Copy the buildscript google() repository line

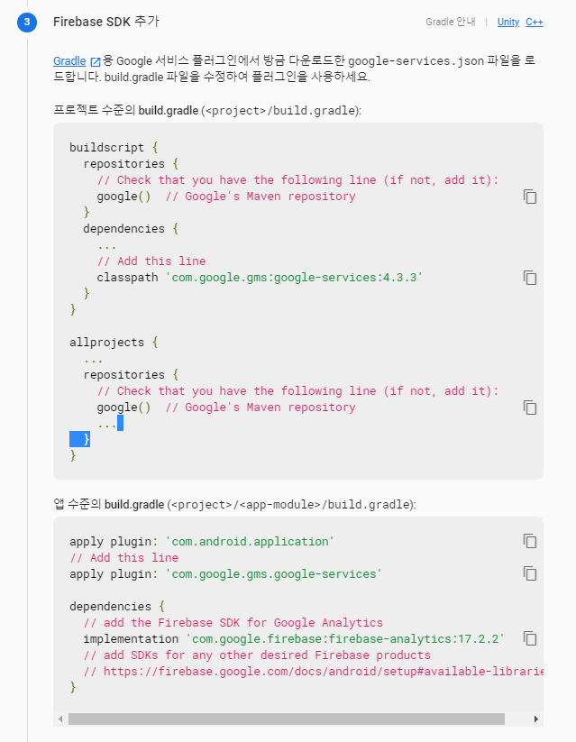(530, 197)
